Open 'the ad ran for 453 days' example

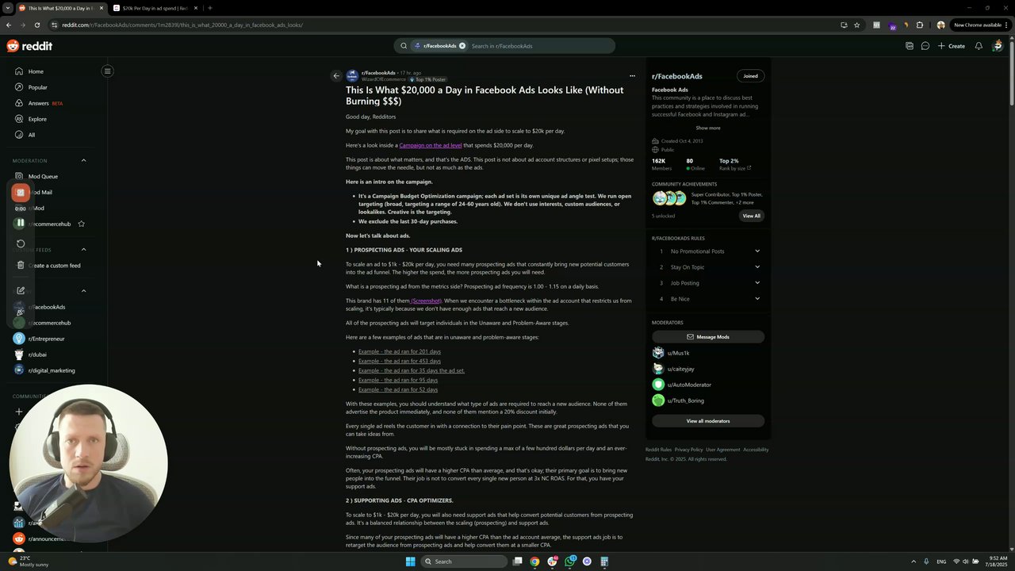pos(400,361)
